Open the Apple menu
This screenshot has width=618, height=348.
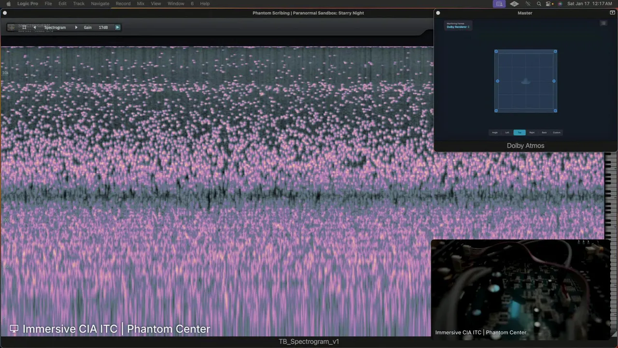(8, 3)
